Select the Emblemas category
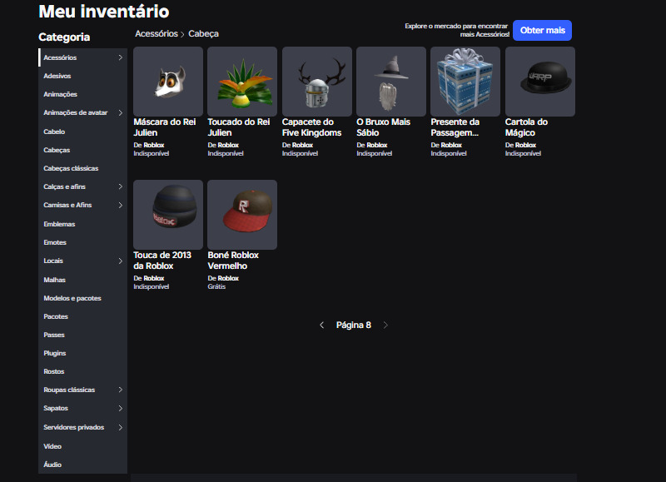Screen dimensions: 666x482 pos(82,224)
